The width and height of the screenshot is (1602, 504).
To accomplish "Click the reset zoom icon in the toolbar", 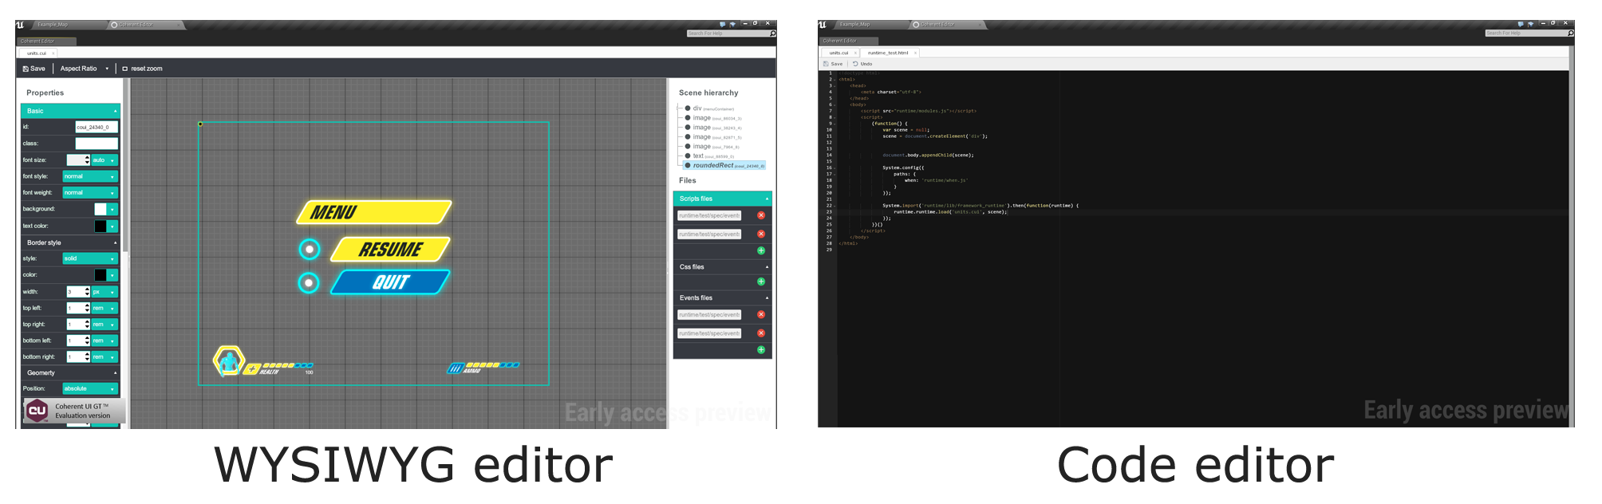I will click(x=125, y=69).
